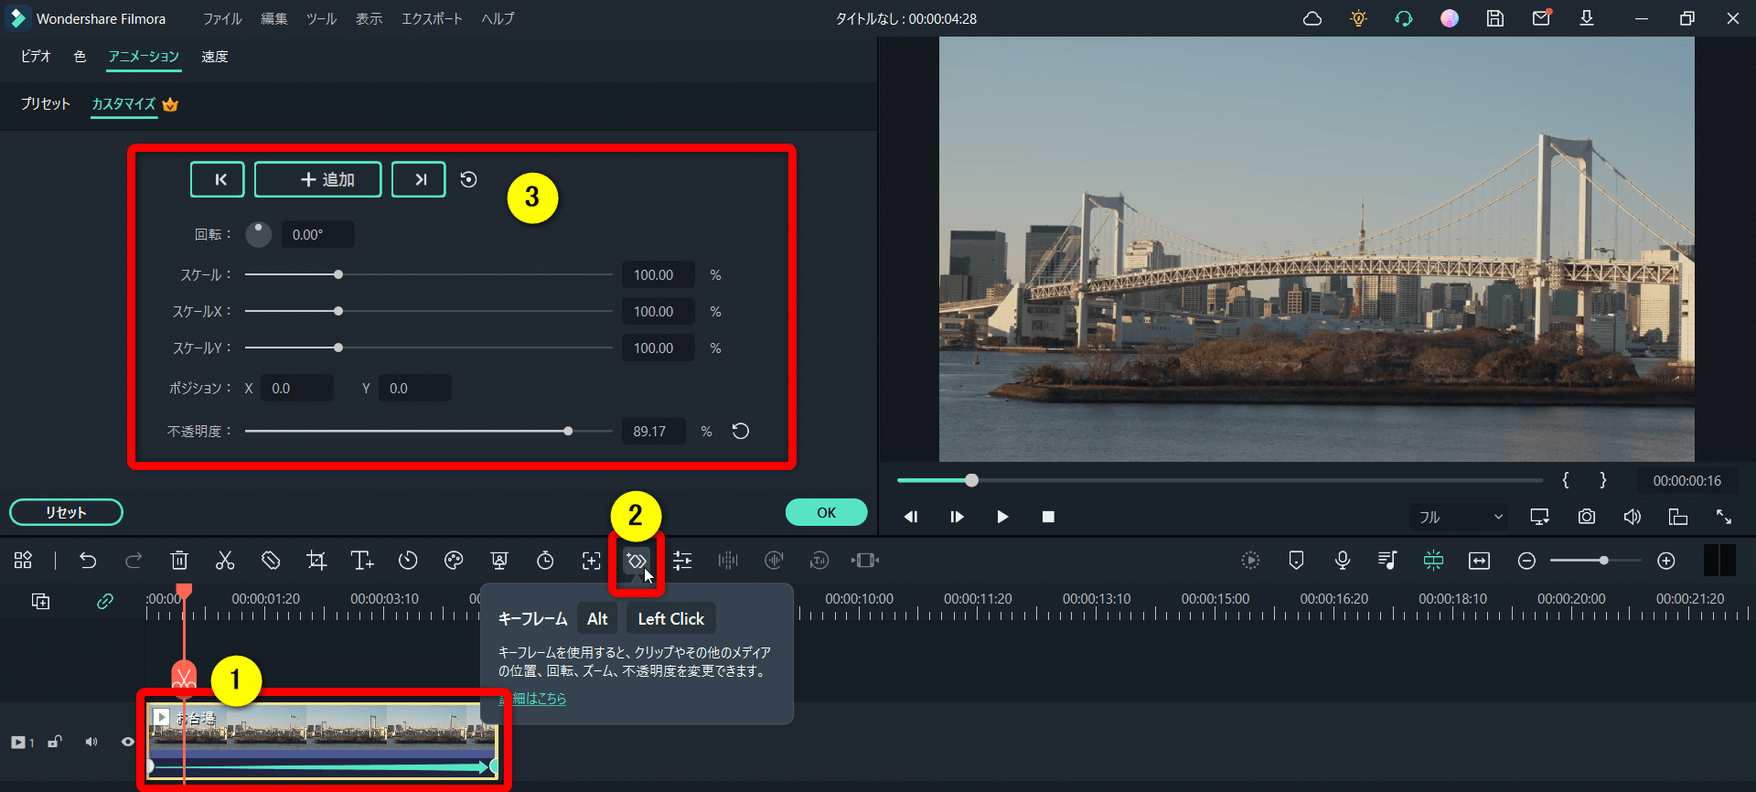The width and height of the screenshot is (1756, 792).
Task: Open the cloud storage icon
Action: pyautogui.click(x=1312, y=18)
